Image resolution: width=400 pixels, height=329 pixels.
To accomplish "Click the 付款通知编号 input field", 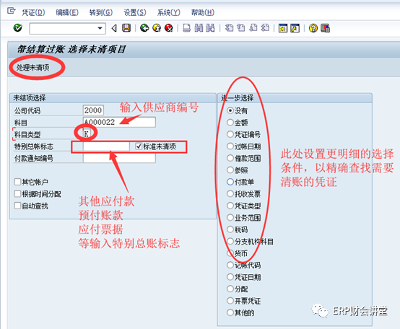I will point(119,158).
